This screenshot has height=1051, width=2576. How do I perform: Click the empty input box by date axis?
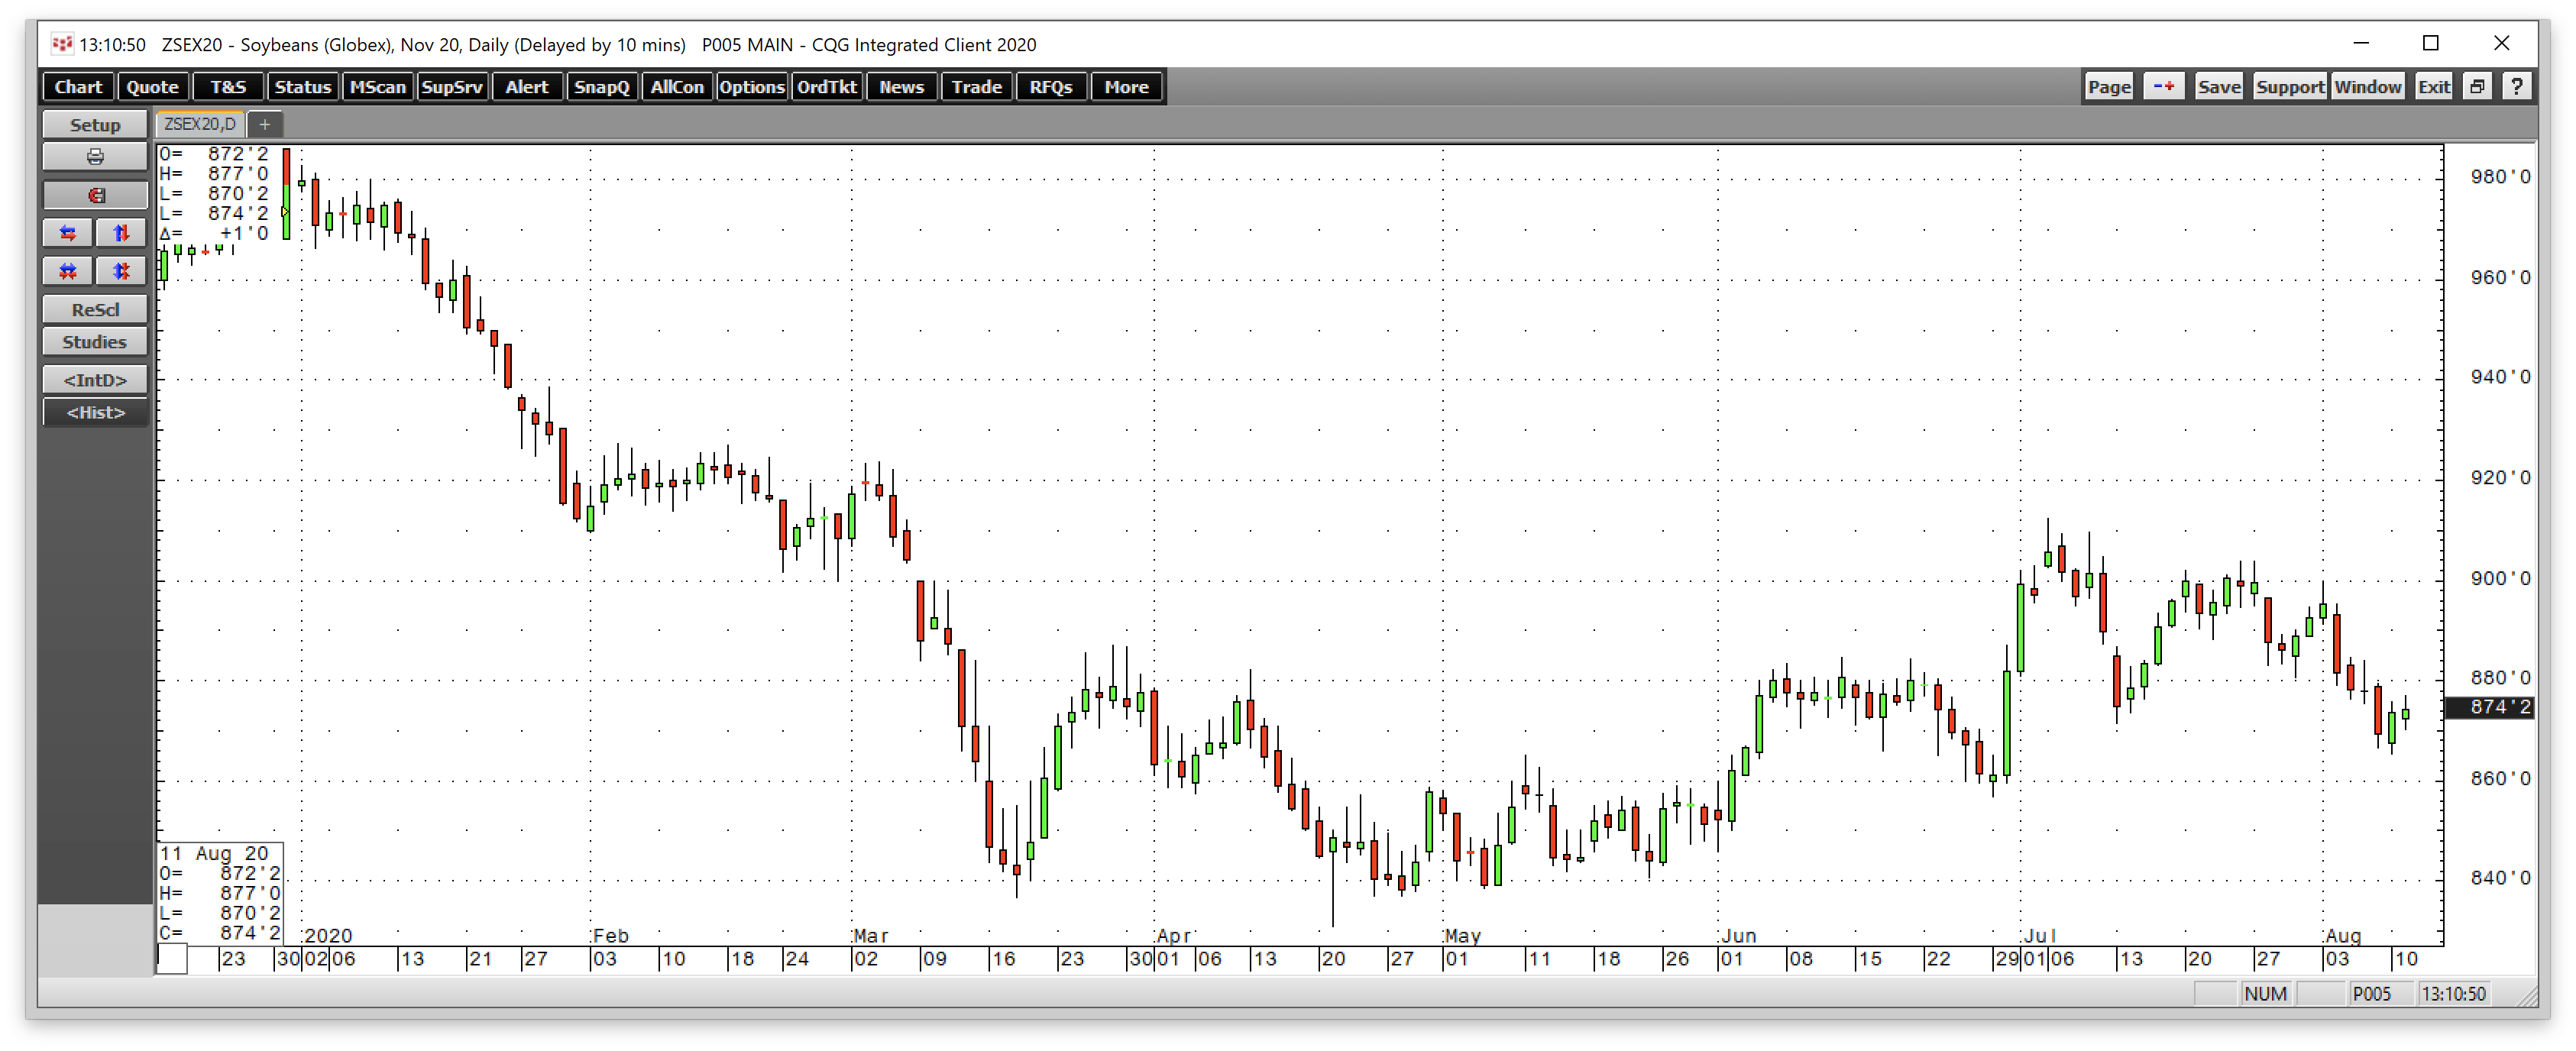(172, 959)
